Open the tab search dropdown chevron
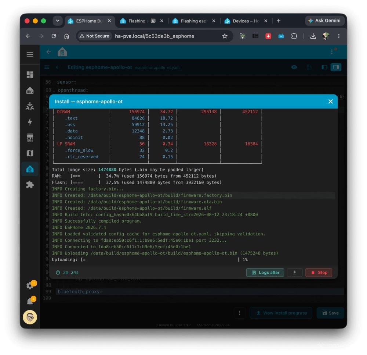 58,21
